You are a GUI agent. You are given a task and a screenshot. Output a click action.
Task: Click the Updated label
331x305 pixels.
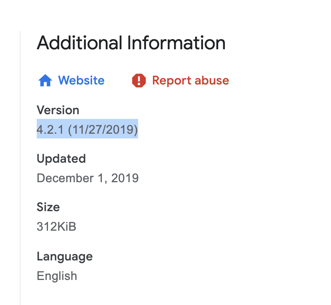(x=61, y=158)
